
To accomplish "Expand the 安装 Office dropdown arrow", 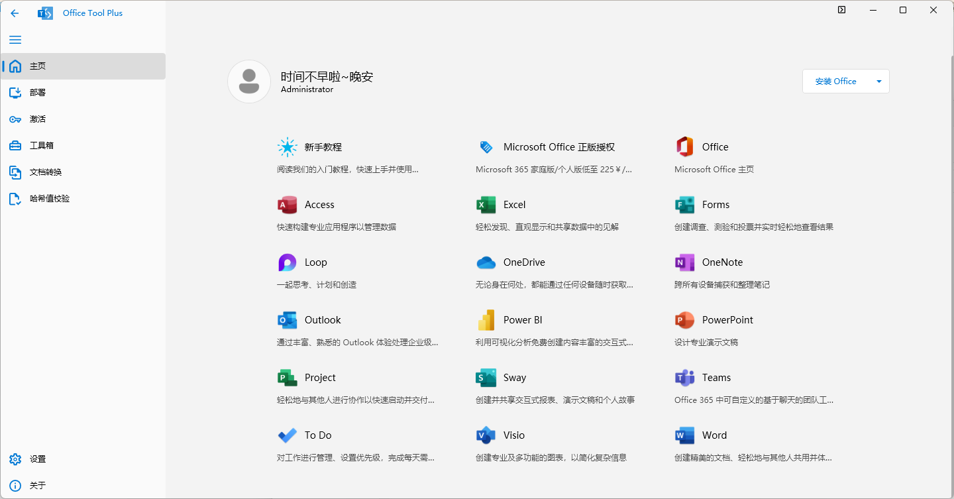I will pyautogui.click(x=879, y=82).
